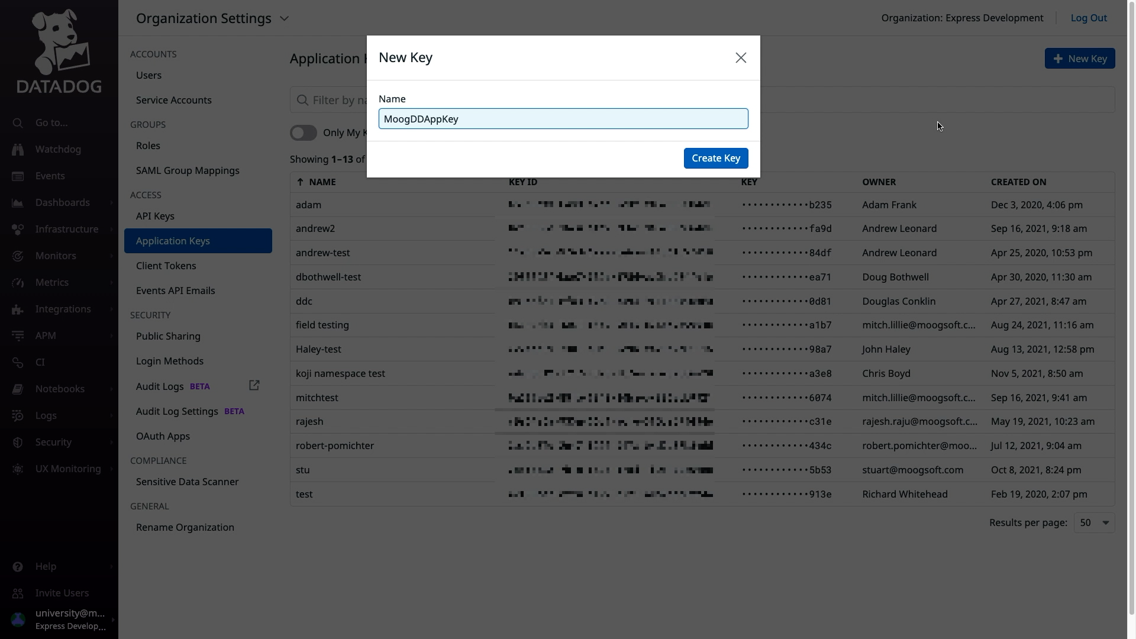
Task: Toggle the Only My Keys switch
Action: [304, 133]
